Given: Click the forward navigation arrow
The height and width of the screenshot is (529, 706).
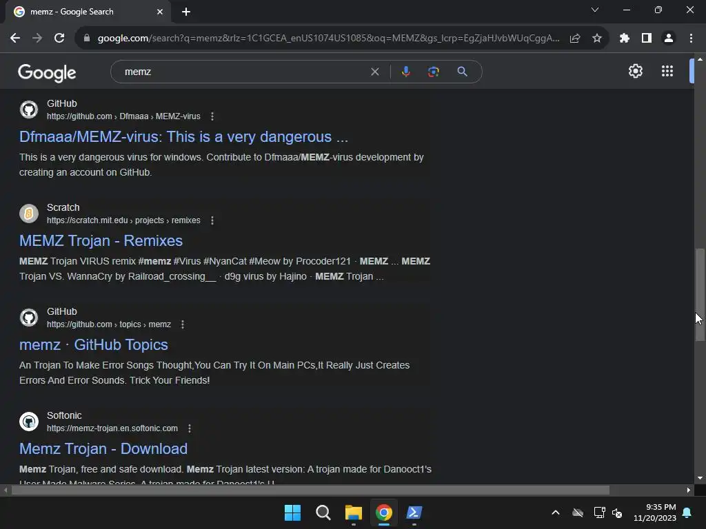Looking at the screenshot, I should pyautogui.click(x=37, y=39).
